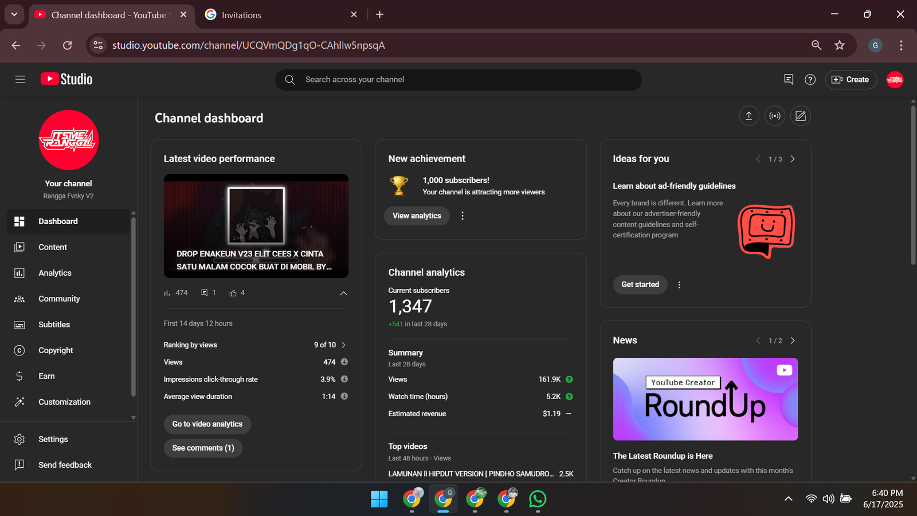The width and height of the screenshot is (917, 516).
Task: Open Analytics in the sidebar
Action: click(x=68, y=273)
